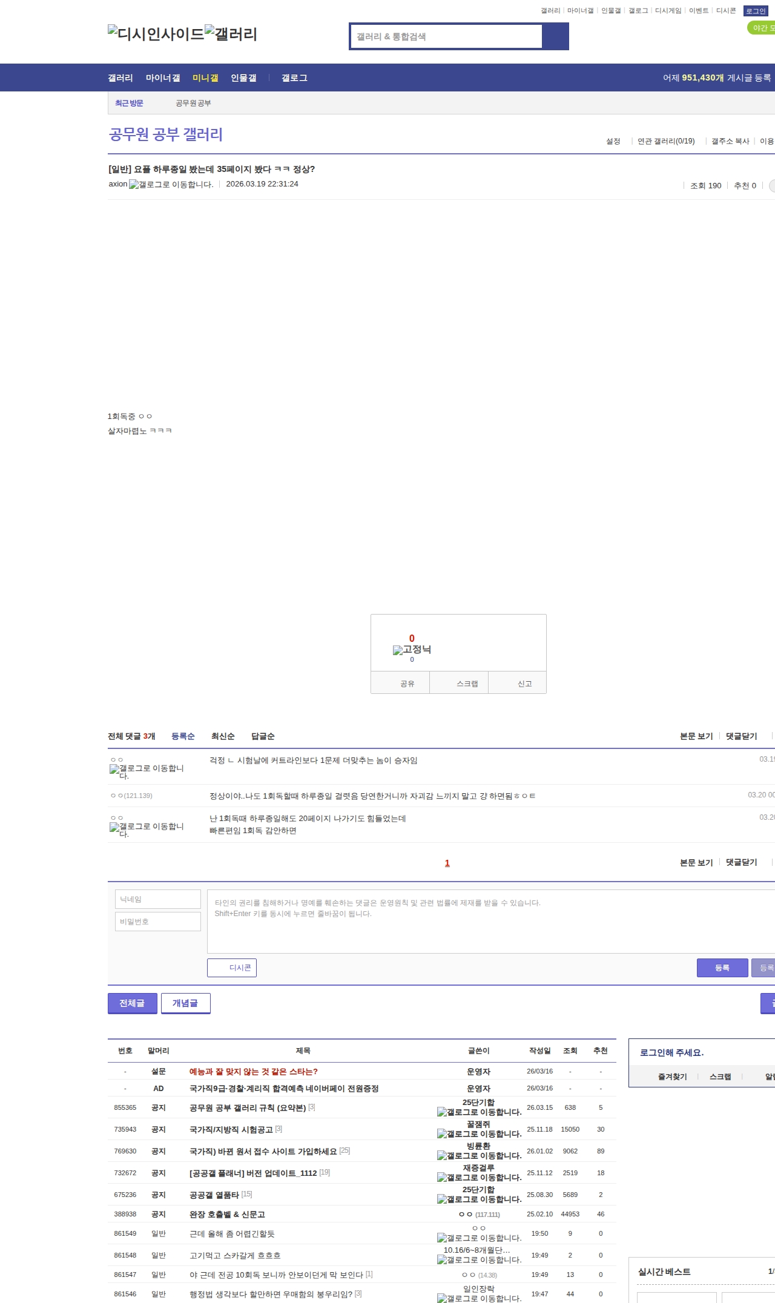This screenshot has width=775, height=1303.
Task: Click the 공무원 공부 갤러리 title
Action: pyautogui.click(x=166, y=134)
